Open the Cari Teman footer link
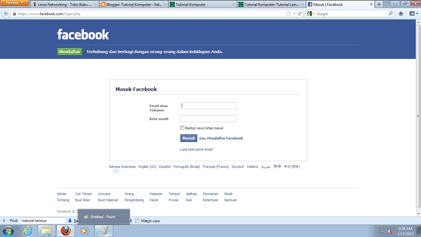421x237 pixels. pos(84,194)
